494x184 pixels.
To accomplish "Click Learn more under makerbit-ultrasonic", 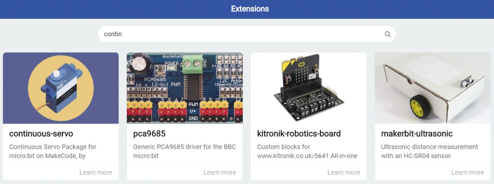I will coord(468,172).
